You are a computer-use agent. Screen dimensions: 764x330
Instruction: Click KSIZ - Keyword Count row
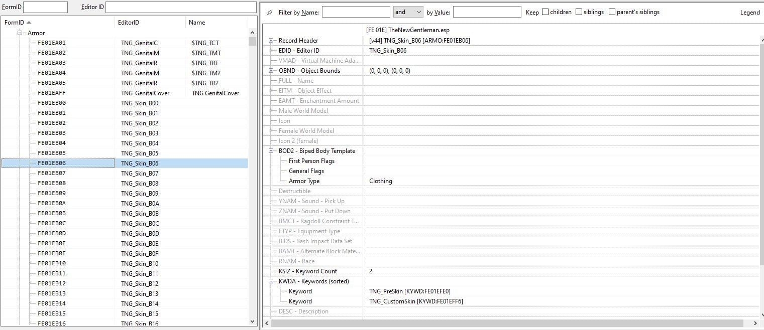(511, 271)
